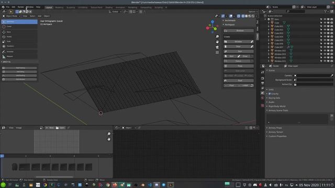Image resolution: width=335 pixels, height=188 pixels.
Task: Toggle X-ray display in viewport header
Action: (x=239, y=16)
